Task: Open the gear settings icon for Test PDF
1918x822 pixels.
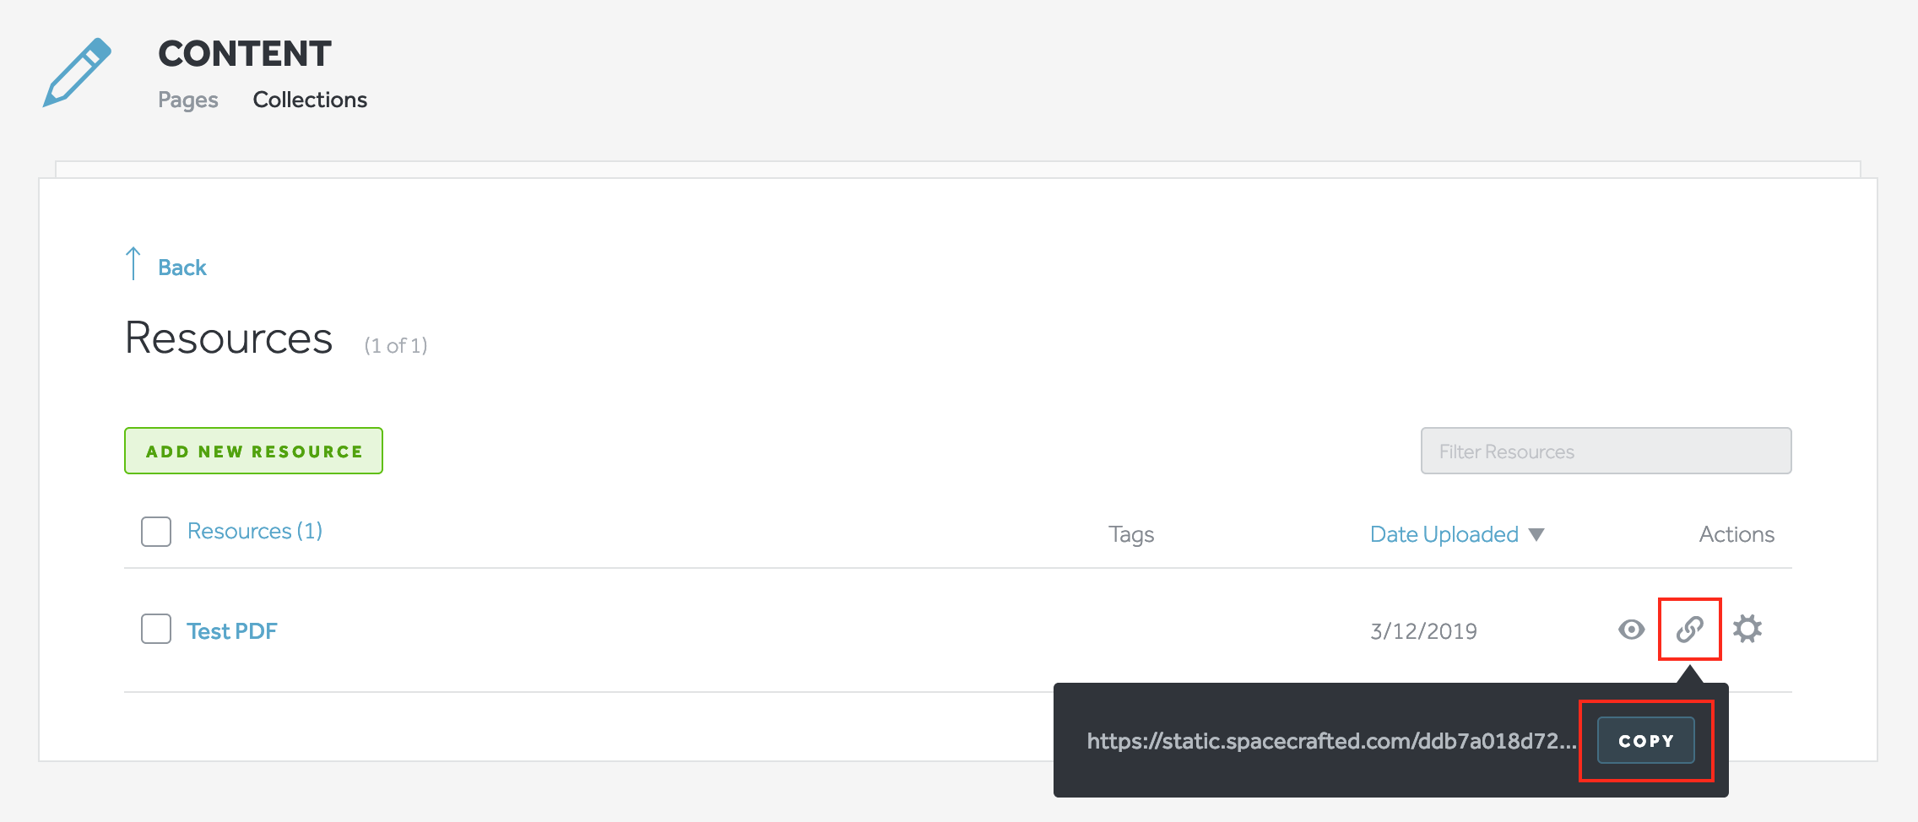Action: 1746,629
